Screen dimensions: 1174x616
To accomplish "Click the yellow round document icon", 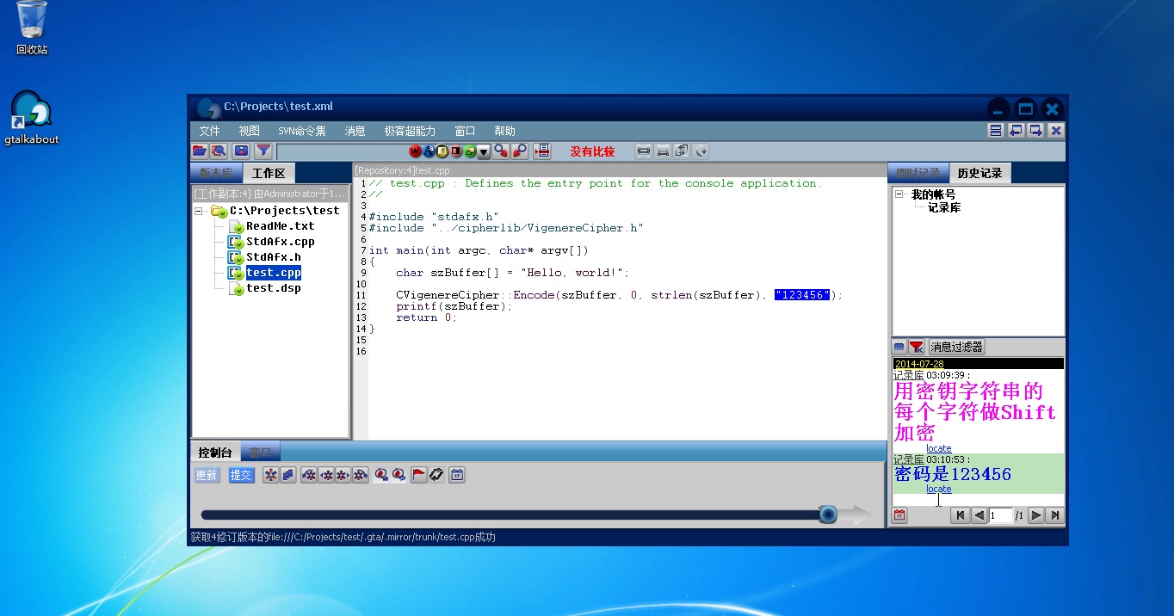I will (x=442, y=151).
